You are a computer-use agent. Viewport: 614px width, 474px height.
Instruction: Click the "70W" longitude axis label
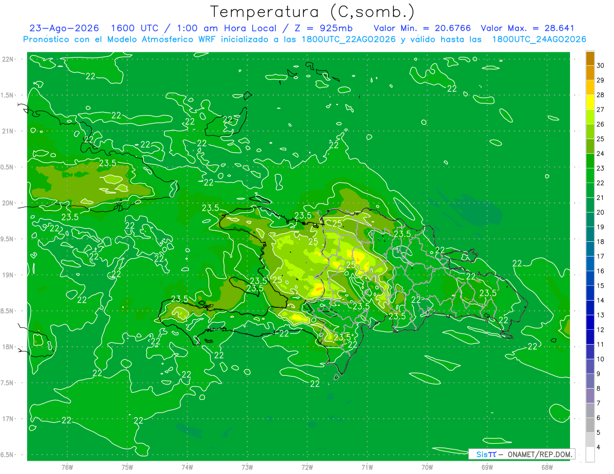tap(427, 467)
